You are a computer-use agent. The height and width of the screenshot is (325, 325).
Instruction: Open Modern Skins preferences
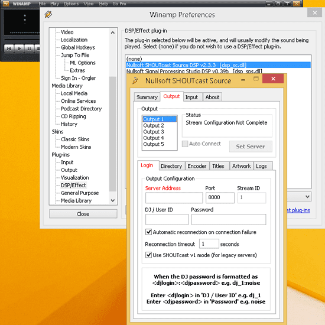pyautogui.click(x=76, y=147)
